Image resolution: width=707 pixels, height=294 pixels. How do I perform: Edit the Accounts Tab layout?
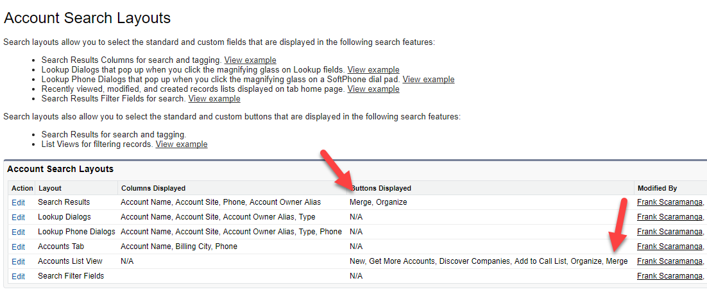click(18, 247)
